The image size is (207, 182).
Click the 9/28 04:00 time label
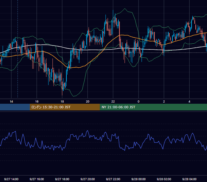click(189, 179)
